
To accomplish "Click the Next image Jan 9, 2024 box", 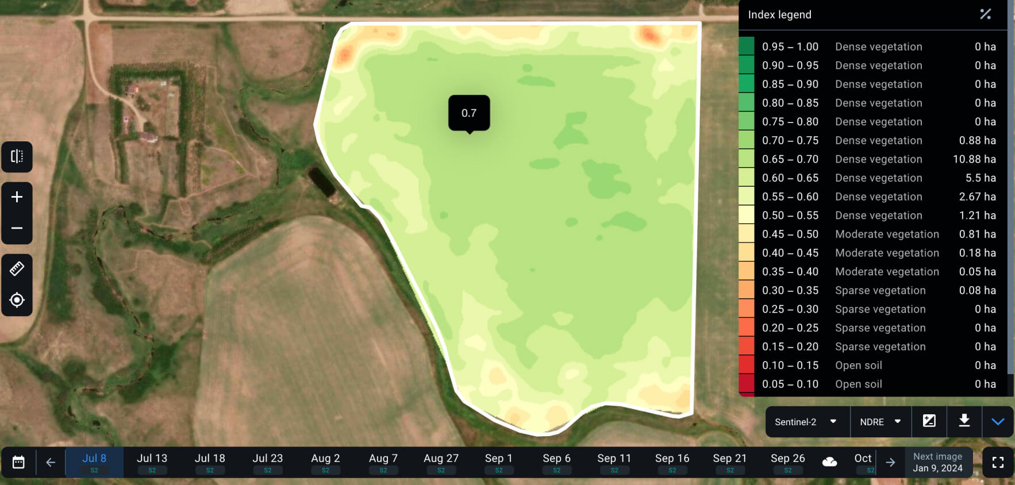I will tap(938, 462).
